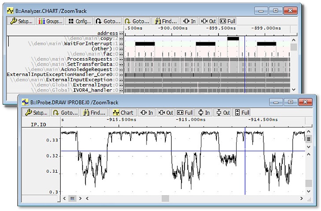The height and width of the screenshot is (211, 321).
Task: Expand the address column header toggle
Action: pos(121,33)
